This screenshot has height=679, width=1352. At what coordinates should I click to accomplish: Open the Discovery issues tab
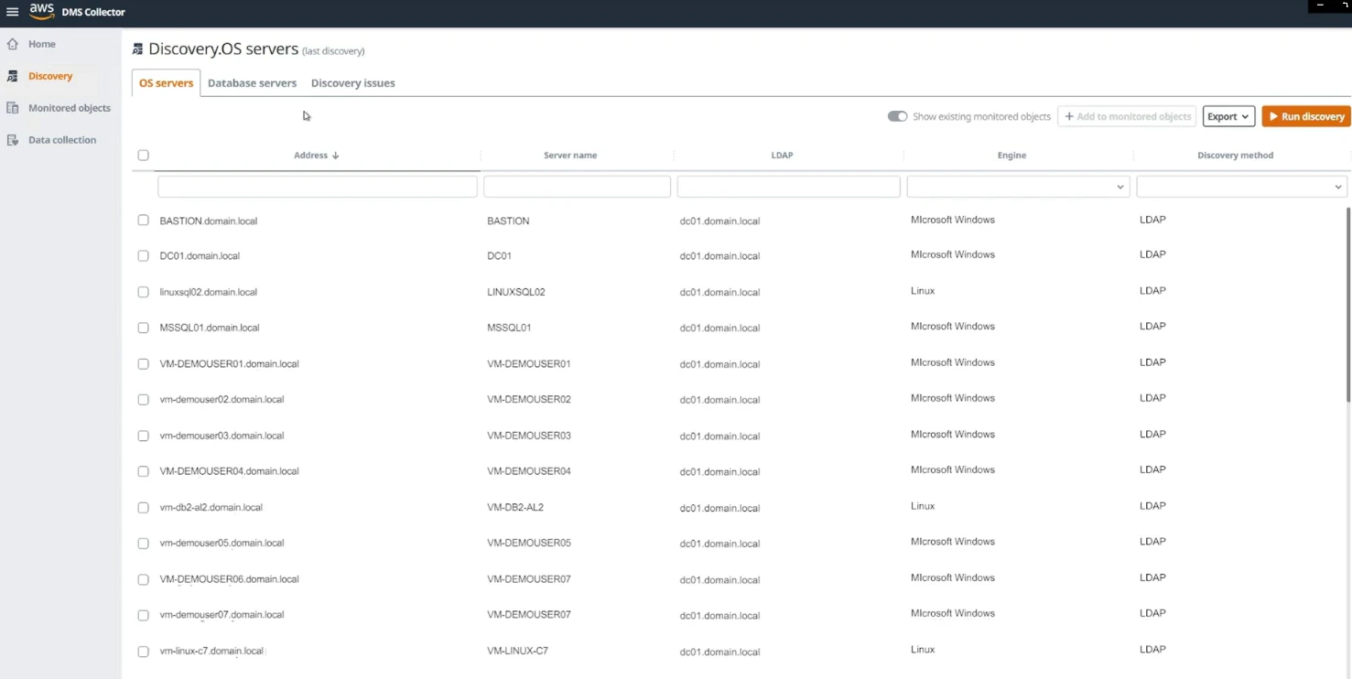tap(352, 82)
